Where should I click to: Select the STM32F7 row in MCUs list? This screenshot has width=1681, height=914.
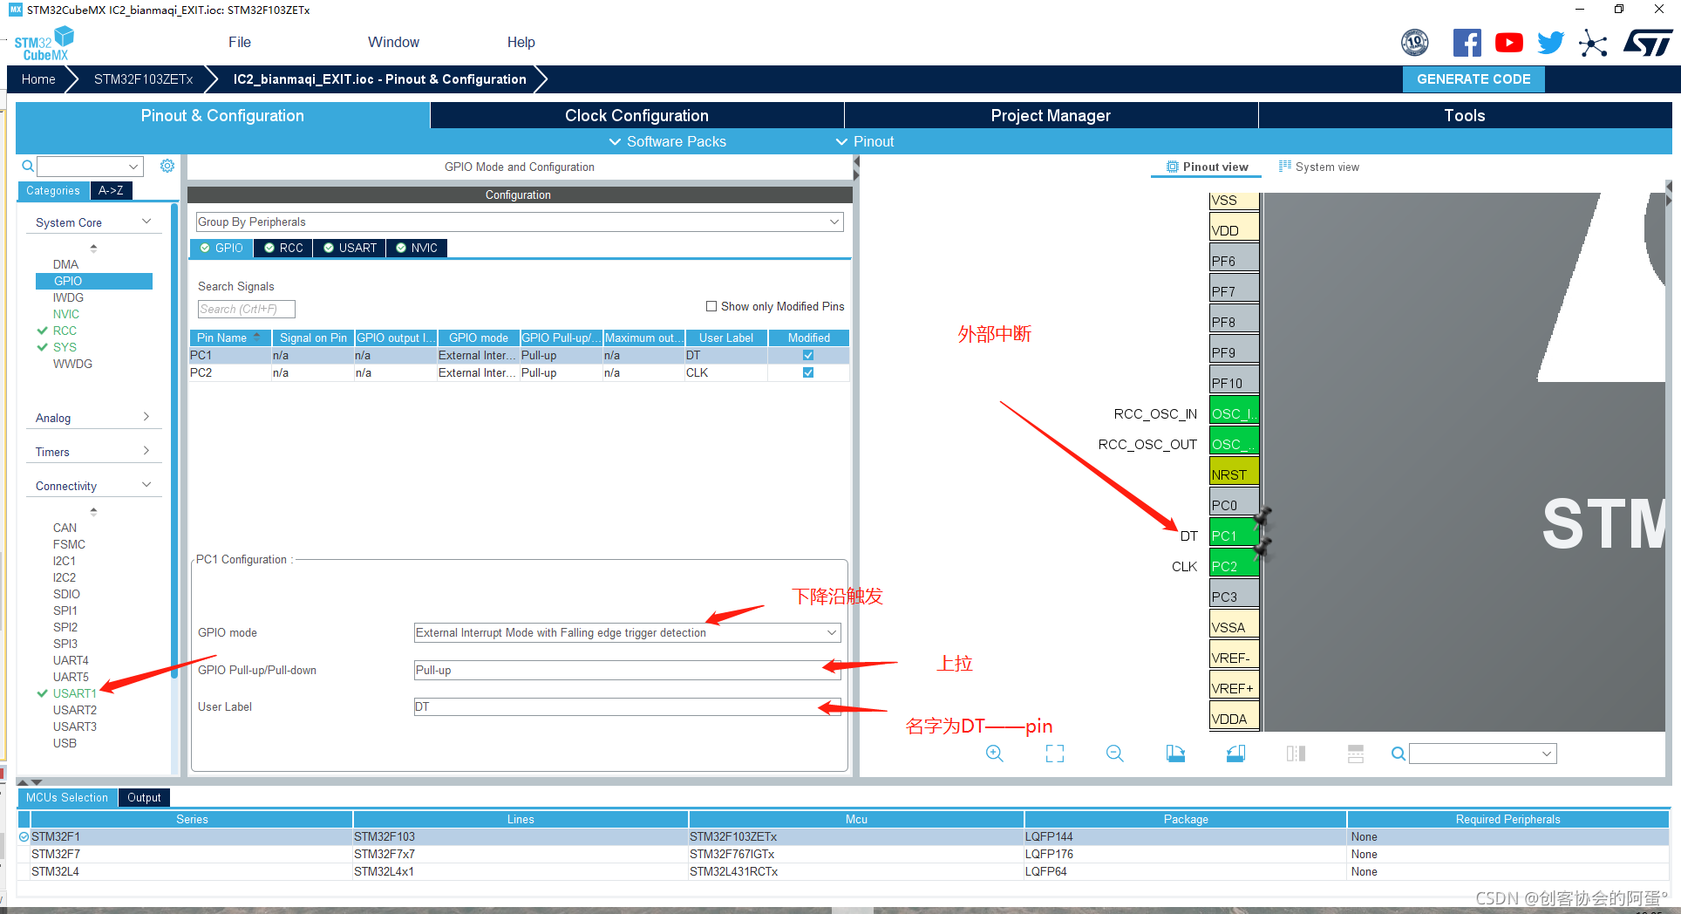click(843, 854)
